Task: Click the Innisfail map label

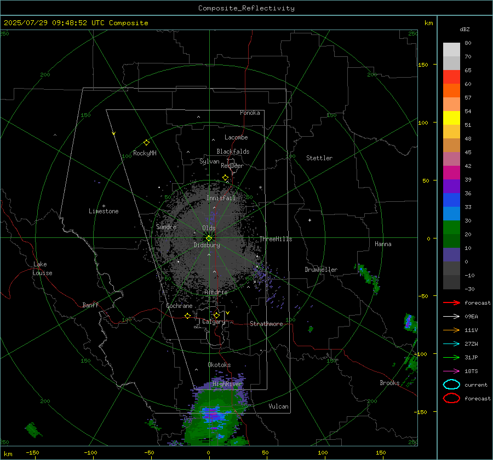Action: coord(221,198)
